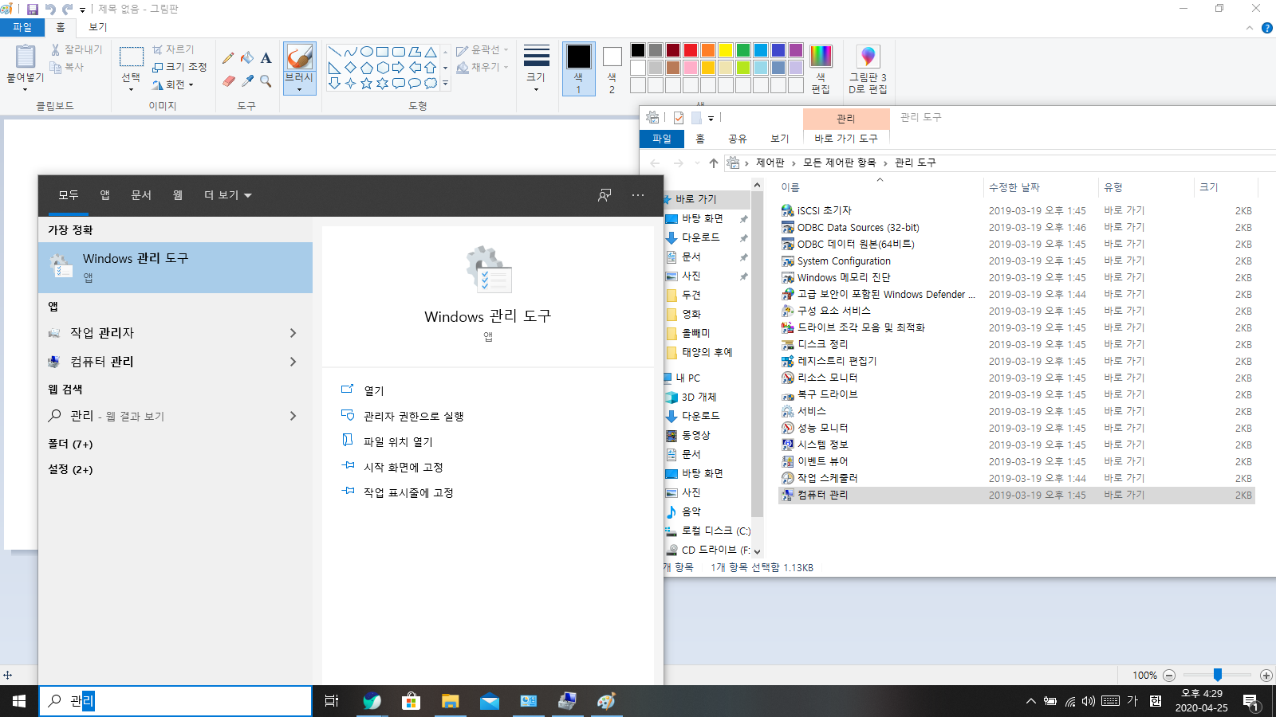Select the Fill with color bucket tool
This screenshot has height=717, width=1276.
[247, 58]
